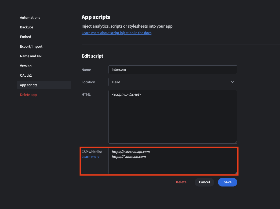The width and height of the screenshot is (280, 209).
Task: Open OAuth2 settings
Action: coord(26,75)
